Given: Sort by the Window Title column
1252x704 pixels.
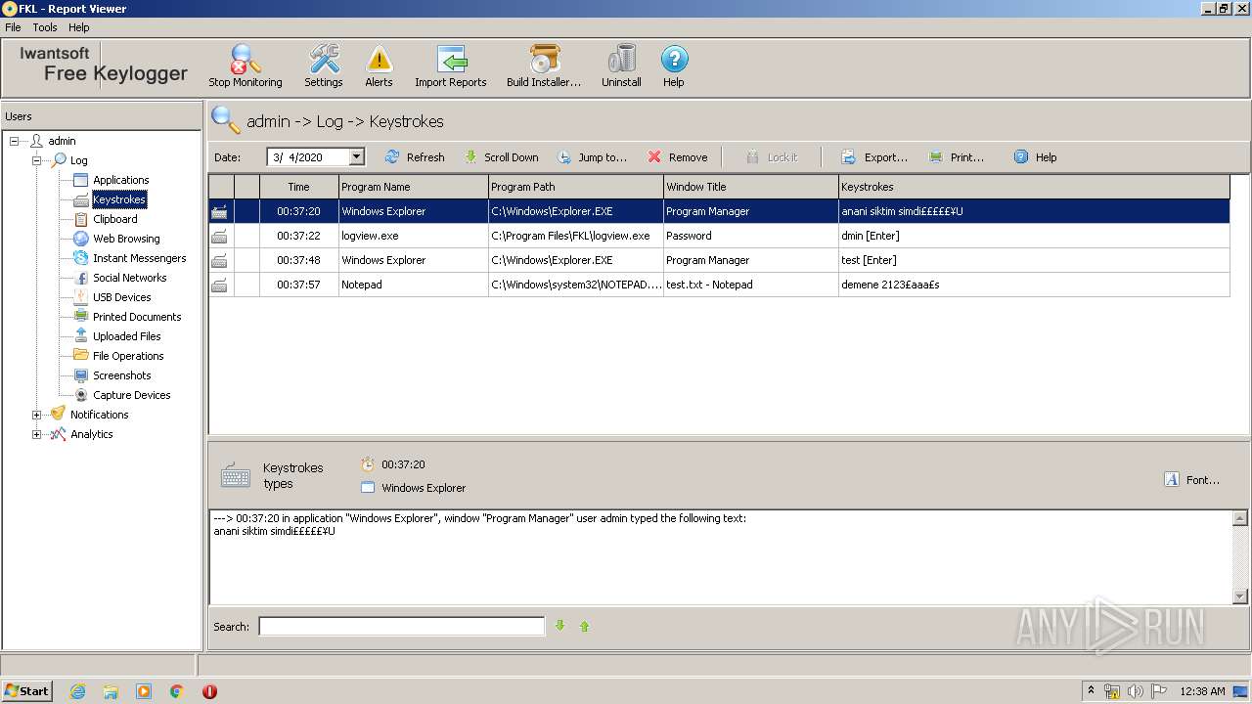Looking at the screenshot, I should [750, 187].
